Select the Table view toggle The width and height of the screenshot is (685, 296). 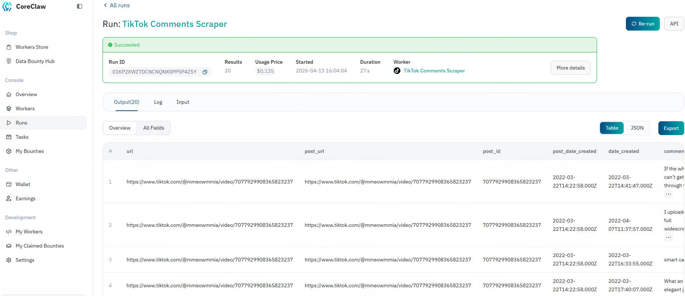tap(612, 128)
